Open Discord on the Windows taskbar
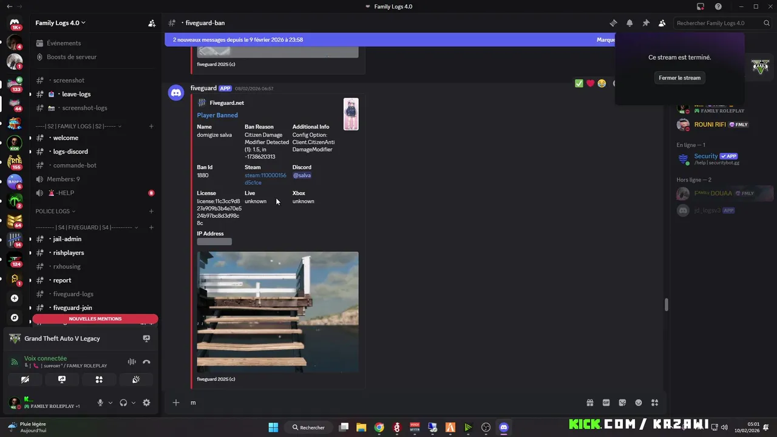Viewport: 777px width, 437px height. click(x=503, y=427)
